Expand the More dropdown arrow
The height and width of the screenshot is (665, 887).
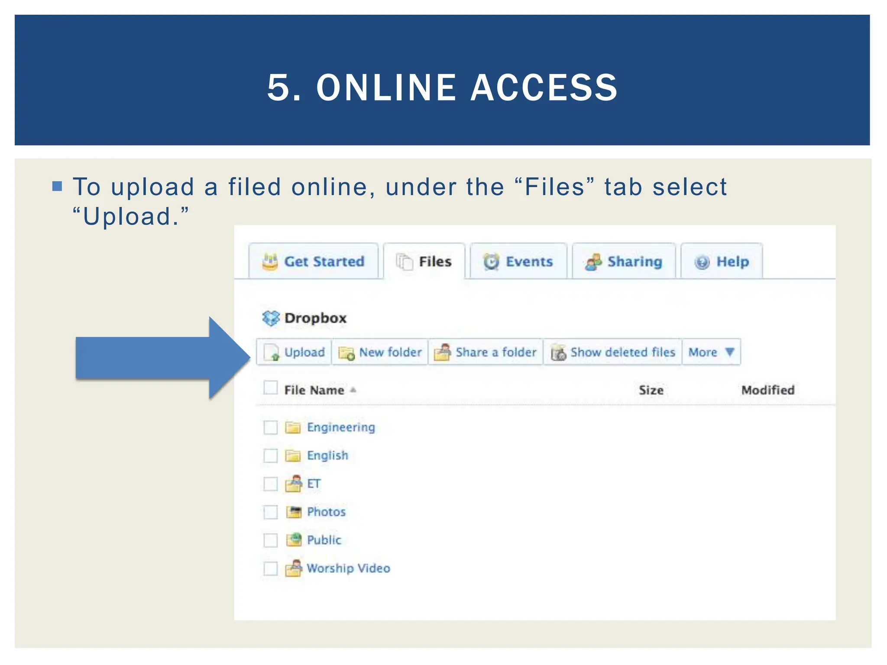tap(729, 352)
